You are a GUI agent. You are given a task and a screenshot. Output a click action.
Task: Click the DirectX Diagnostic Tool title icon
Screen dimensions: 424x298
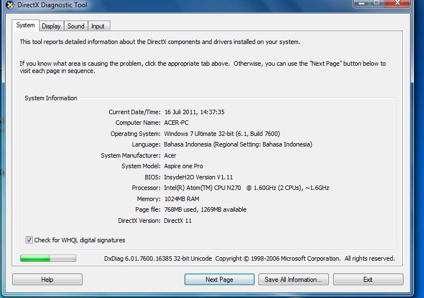[9, 5]
